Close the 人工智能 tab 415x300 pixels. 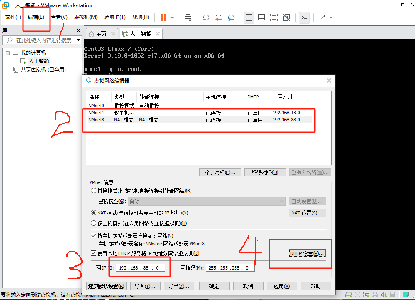[x=158, y=34]
